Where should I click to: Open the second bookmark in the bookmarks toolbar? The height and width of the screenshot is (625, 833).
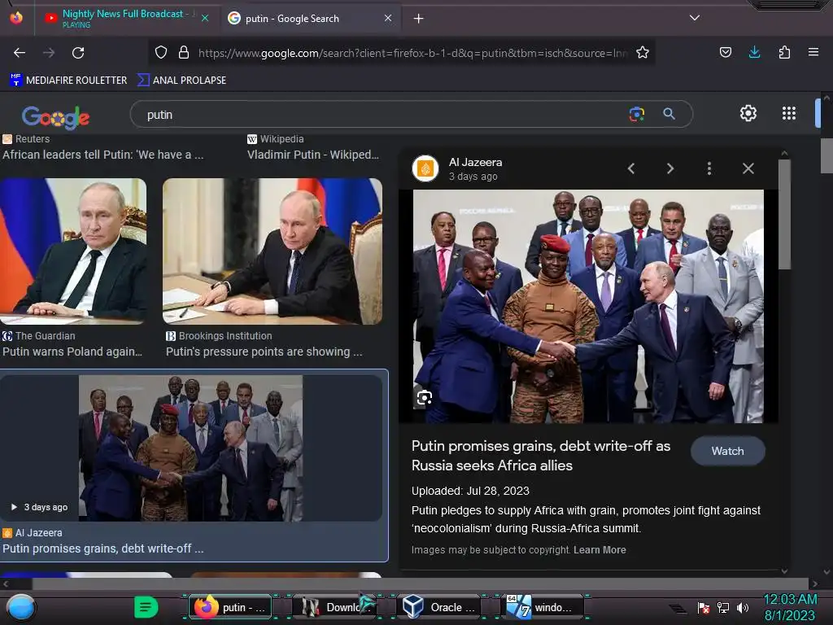click(181, 80)
